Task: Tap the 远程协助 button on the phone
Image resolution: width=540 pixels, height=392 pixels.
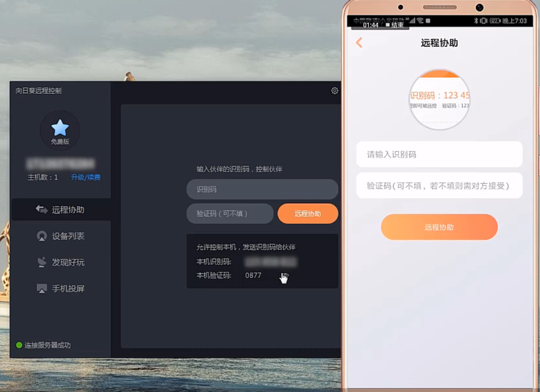Action: click(x=439, y=227)
